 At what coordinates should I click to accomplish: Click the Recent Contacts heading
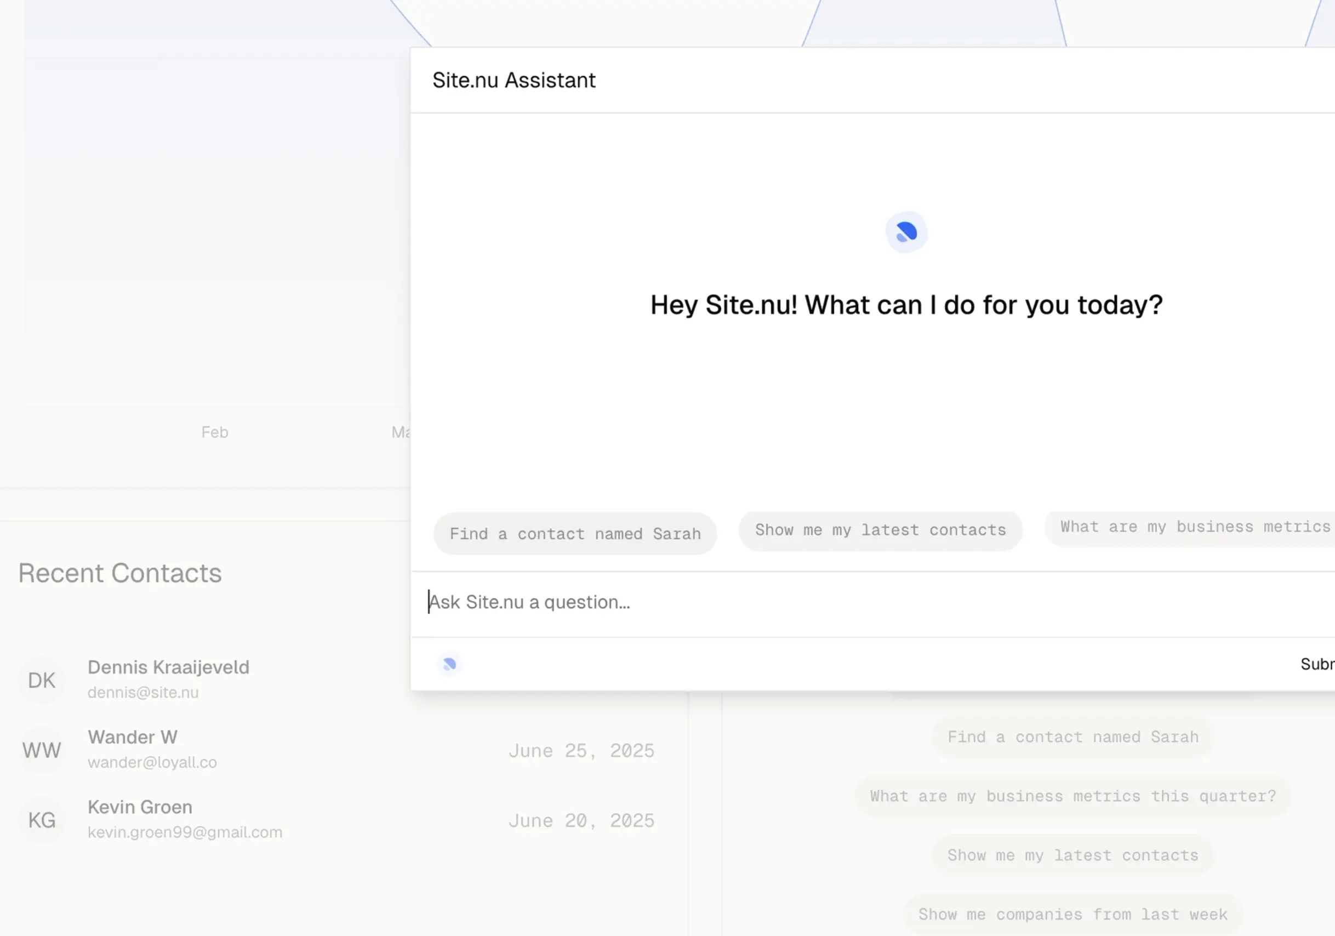(x=120, y=573)
